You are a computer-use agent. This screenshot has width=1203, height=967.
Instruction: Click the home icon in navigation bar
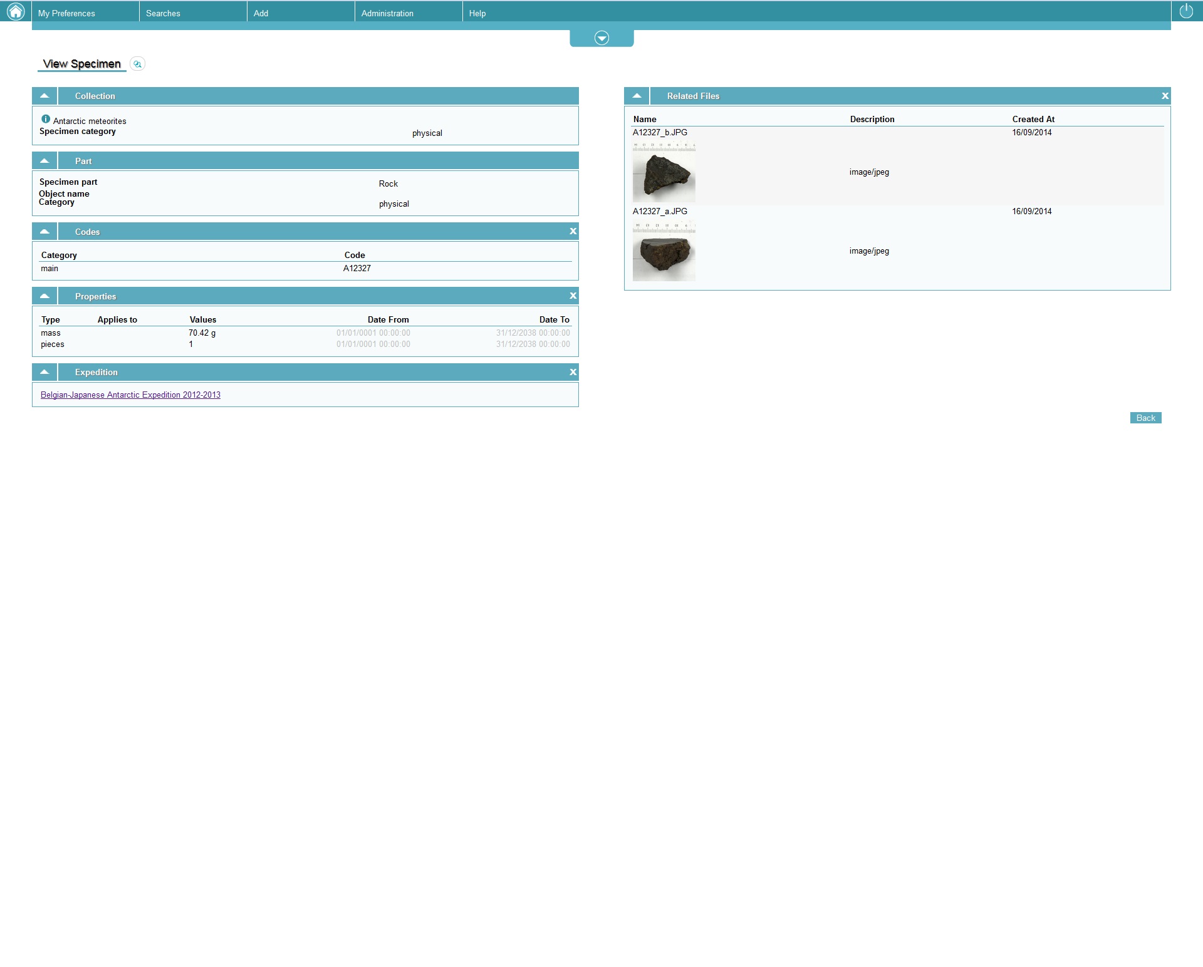coord(16,11)
